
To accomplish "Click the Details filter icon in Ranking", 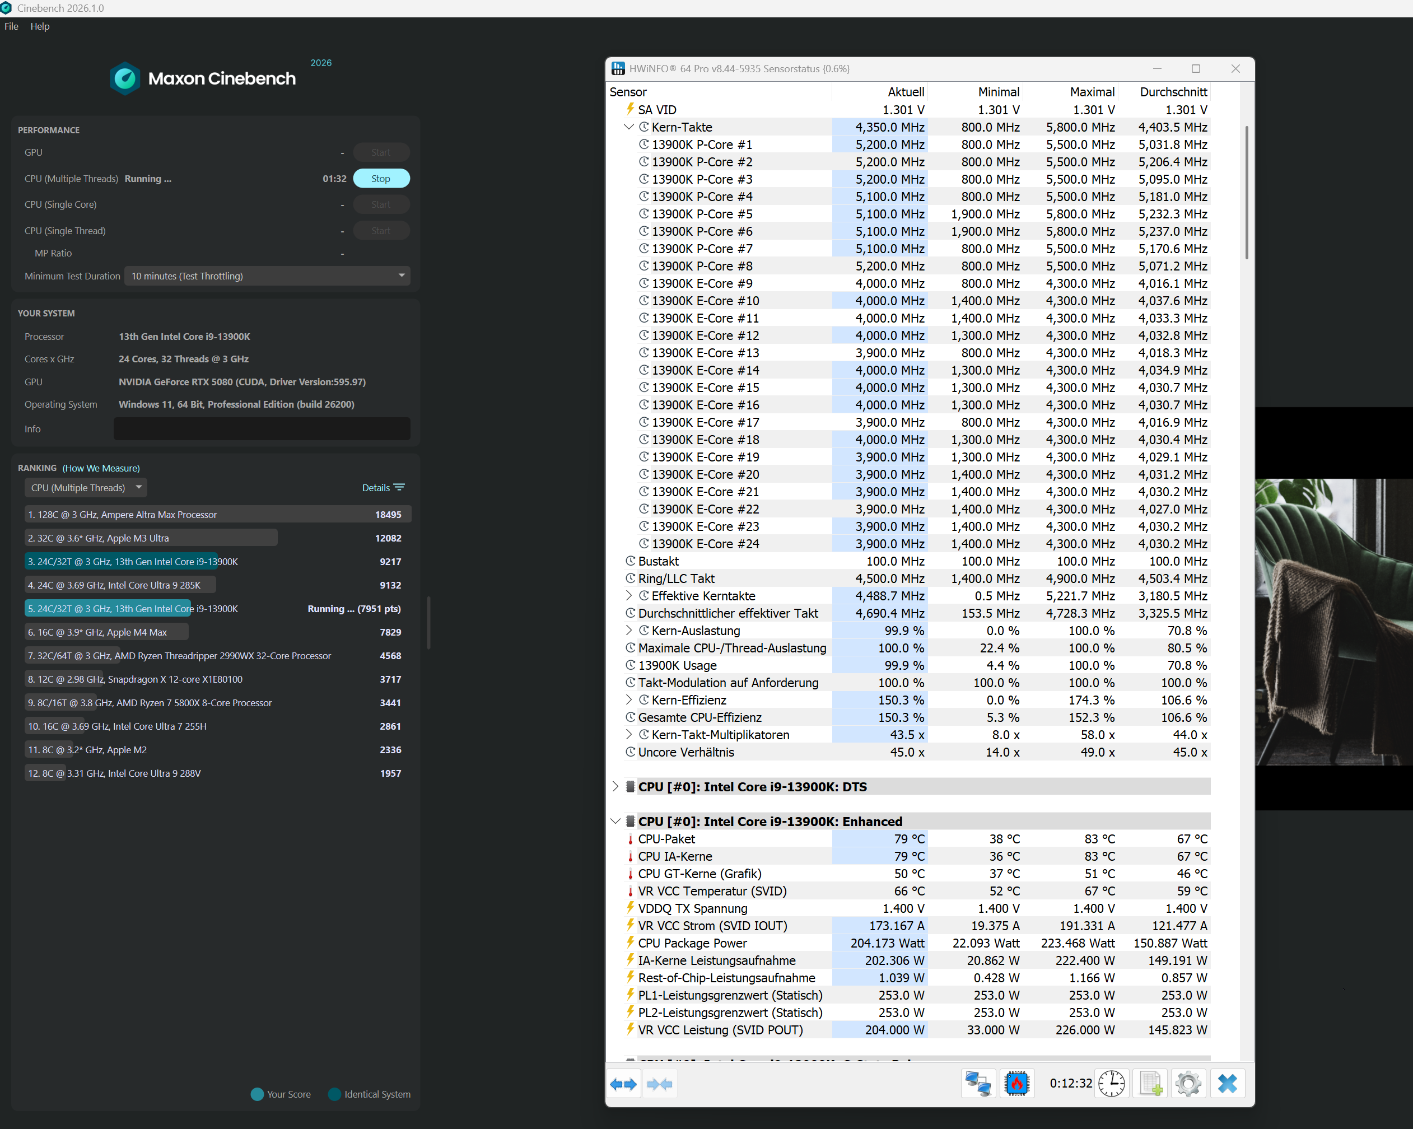I will click(399, 488).
